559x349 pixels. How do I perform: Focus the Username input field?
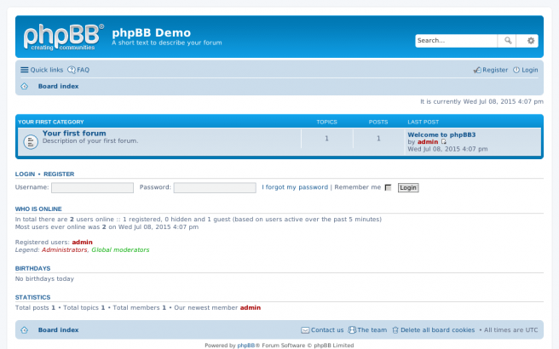point(92,187)
